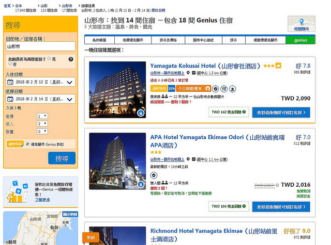Open check-out date dropdown showing 2 月 14 日
This screenshot has width=331, height=245.
(x=40, y=99)
